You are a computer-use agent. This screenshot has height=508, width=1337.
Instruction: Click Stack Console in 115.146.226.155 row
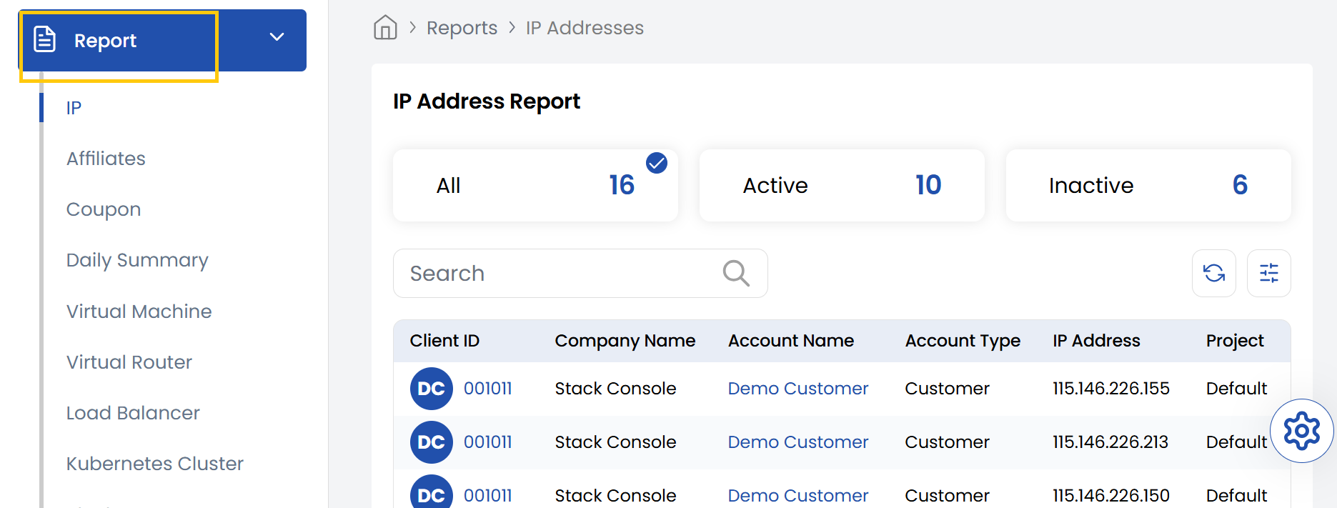click(615, 389)
